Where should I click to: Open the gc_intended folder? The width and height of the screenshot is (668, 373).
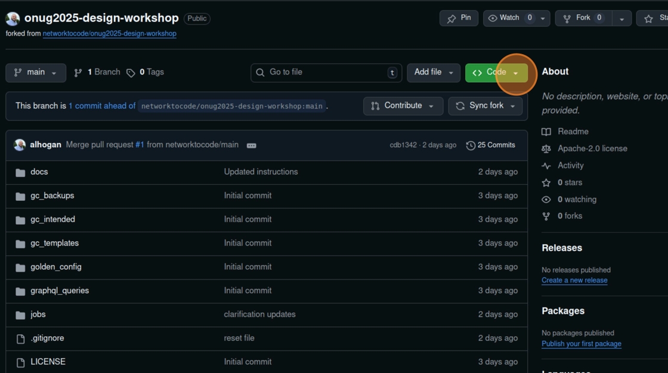(x=53, y=220)
